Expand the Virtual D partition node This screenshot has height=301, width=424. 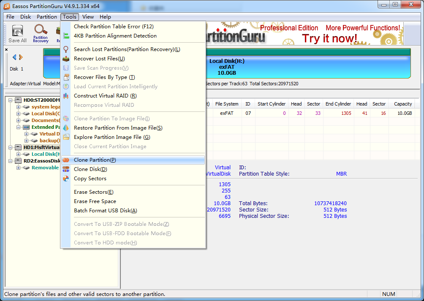[27, 134]
